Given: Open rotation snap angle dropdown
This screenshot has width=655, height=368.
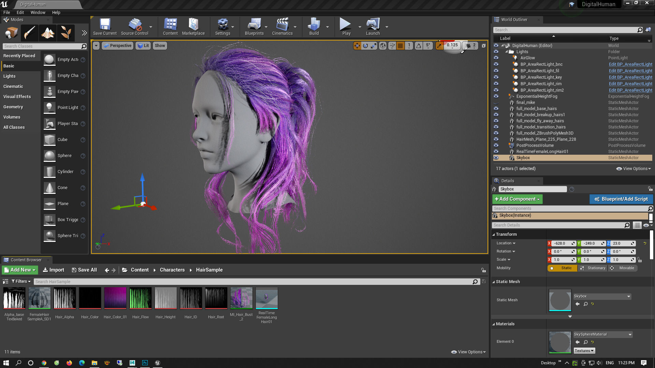Looking at the screenshot, I should pyautogui.click(x=428, y=46).
